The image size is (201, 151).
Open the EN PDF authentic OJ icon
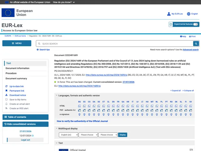click(113, 110)
